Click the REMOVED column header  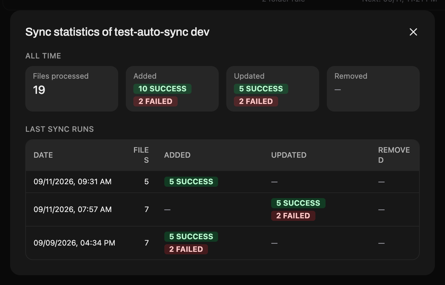click(x=394, y=155)
